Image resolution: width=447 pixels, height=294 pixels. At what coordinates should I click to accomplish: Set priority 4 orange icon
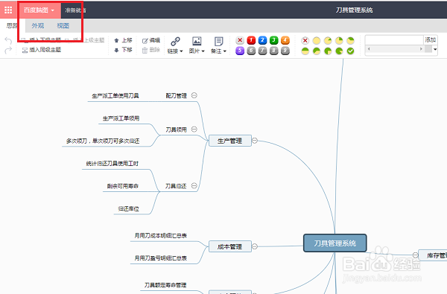285,40
